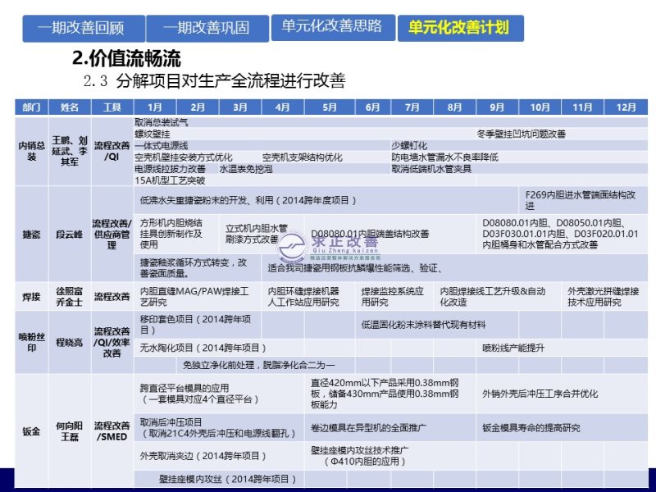Click the 5月 month header
This screenshot has height=492, width=656.
pos(330,107)
